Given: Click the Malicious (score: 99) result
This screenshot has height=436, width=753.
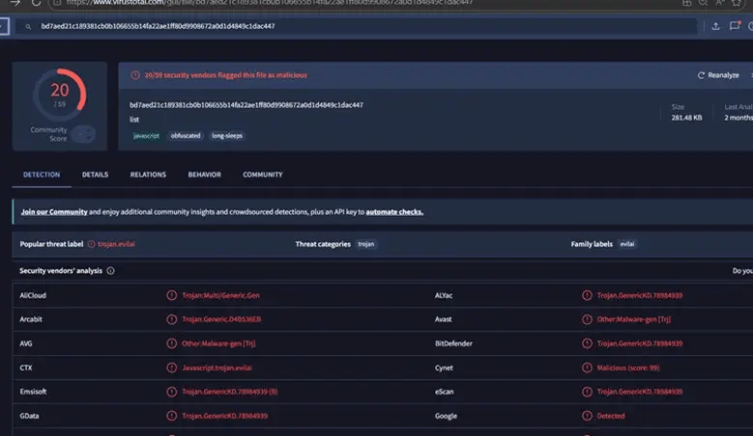Looking at the screenshot, I should pyautogui.click(x=628, y=368).
